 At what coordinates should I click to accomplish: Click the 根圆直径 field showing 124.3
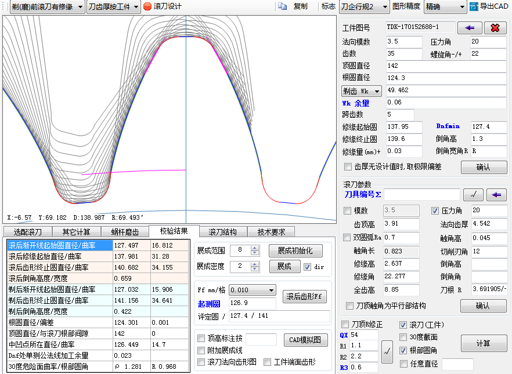(446, 78)
